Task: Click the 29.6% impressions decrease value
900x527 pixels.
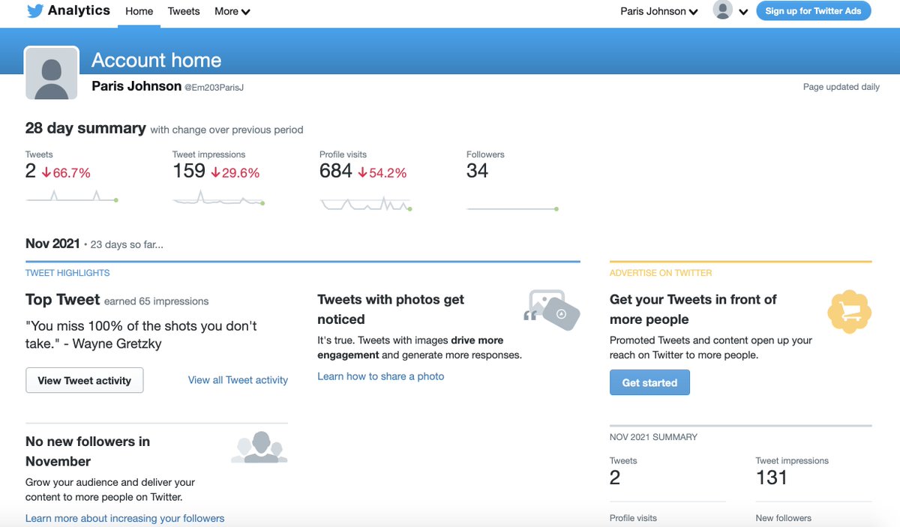Action: (x=235, y=173)
